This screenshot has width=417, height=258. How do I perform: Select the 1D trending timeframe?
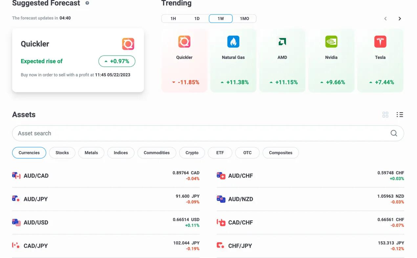197,19
